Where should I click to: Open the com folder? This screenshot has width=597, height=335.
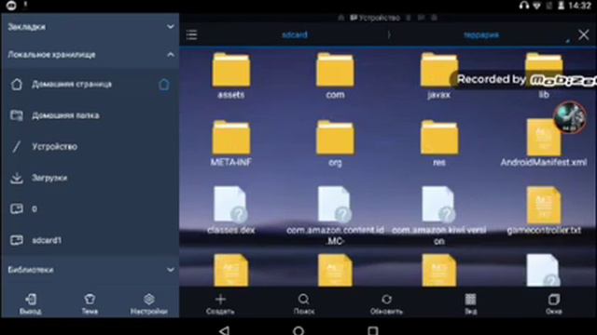pos(335,76)
